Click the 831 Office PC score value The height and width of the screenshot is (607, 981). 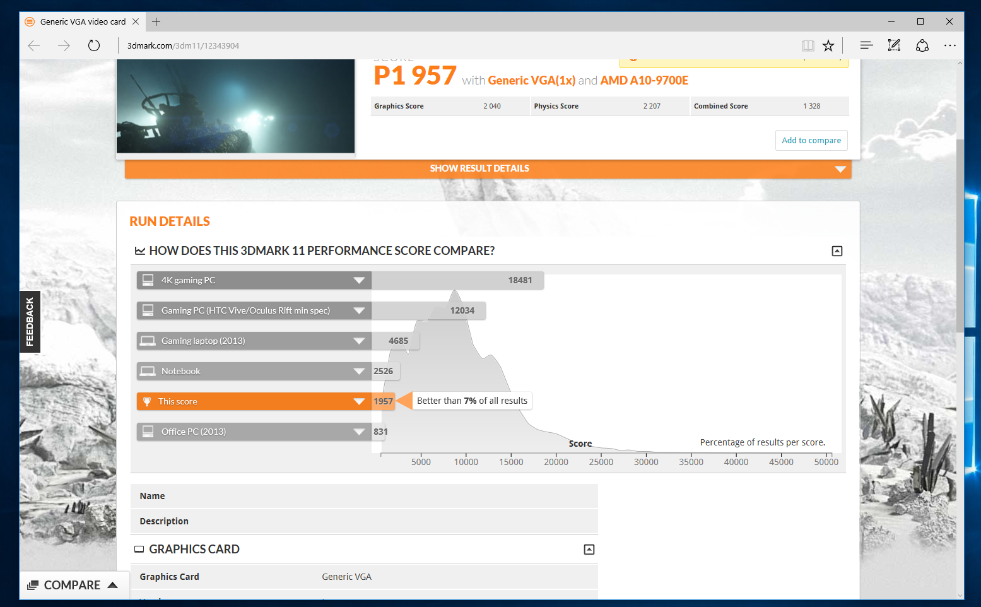380,432
